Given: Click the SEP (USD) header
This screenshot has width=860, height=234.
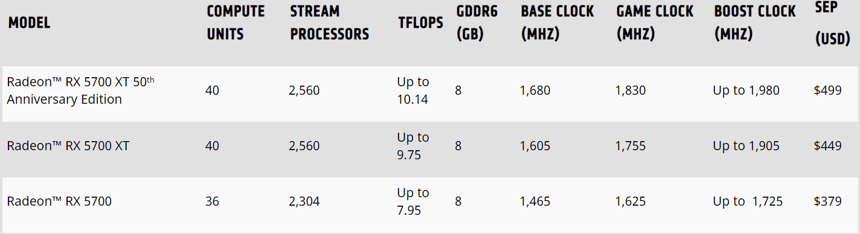Looking at the screenshot, I should [833, 23].
